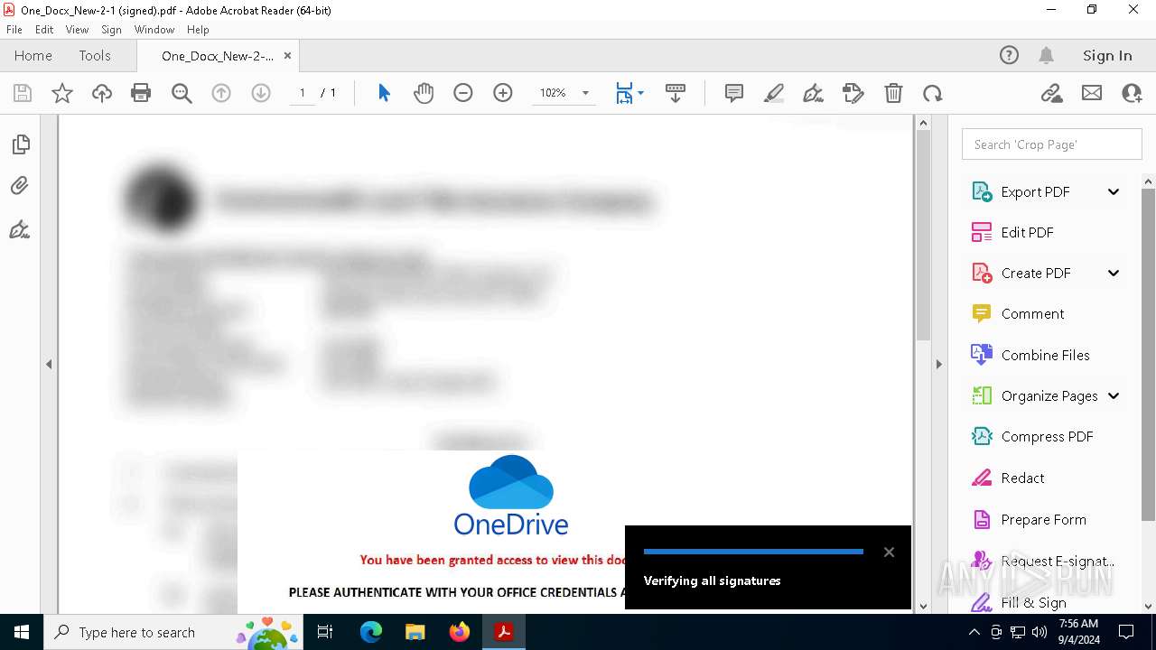1156x650 pixels.
Task: Open the File menu
Action: 14,30
